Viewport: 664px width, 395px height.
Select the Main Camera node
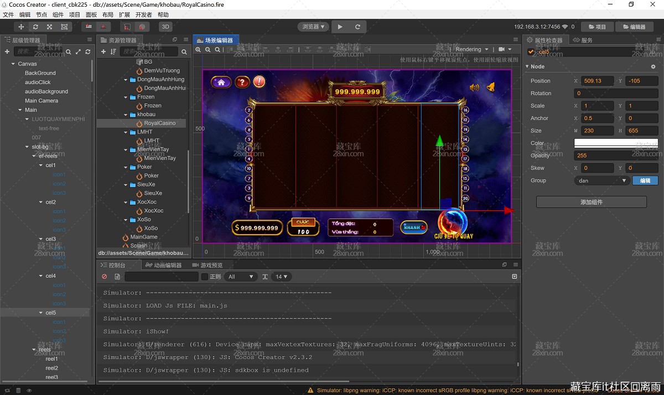[x=41, y=101]
